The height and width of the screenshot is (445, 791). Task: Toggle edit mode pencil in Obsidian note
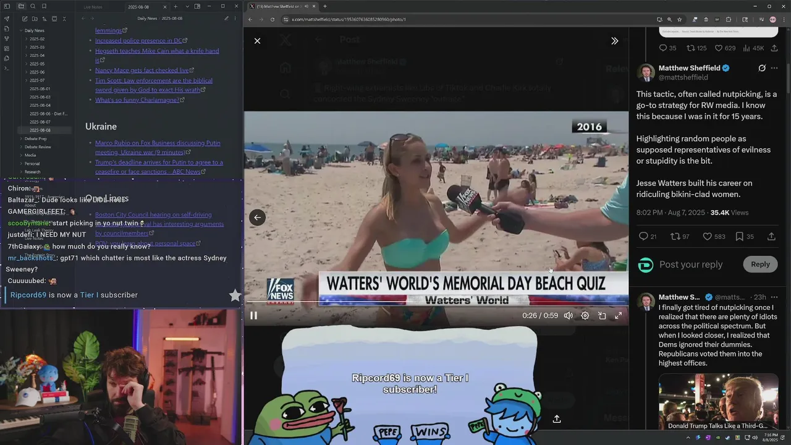click(226, 19)
